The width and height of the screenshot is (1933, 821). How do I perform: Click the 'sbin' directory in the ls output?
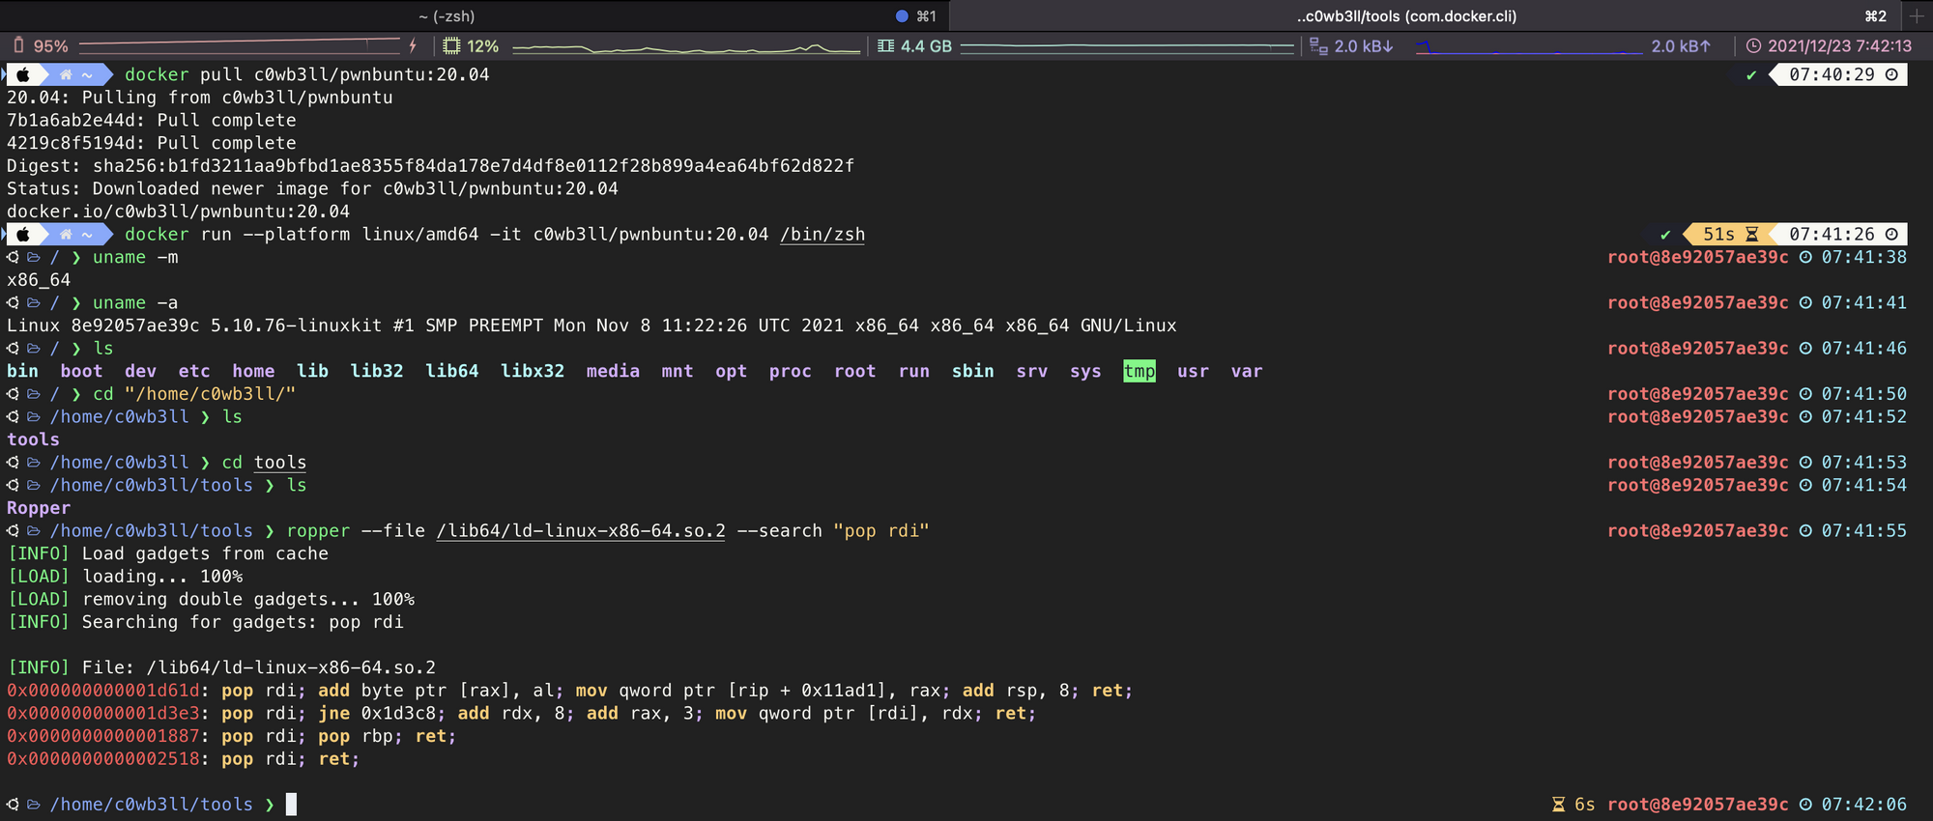pos(972,371)
